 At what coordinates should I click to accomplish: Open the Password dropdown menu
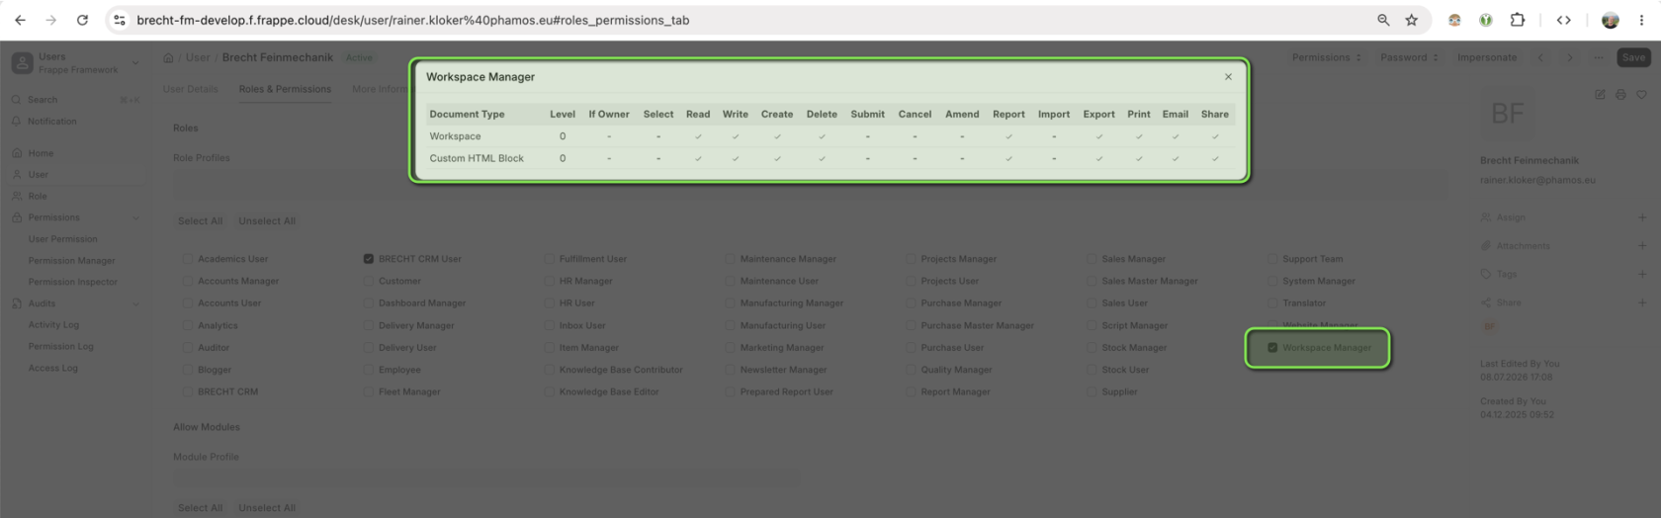(x=1409, y=57)
